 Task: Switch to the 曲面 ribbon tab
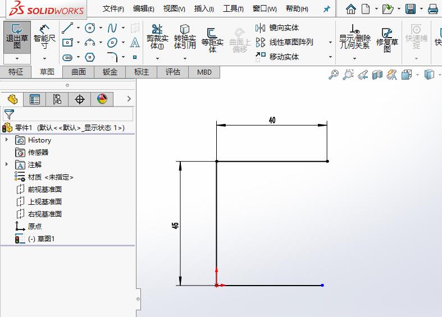(x=79, y=72)
